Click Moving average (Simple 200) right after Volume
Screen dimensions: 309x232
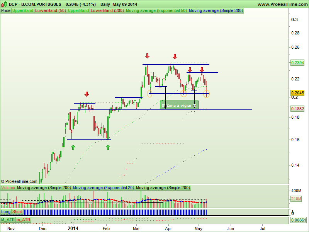(44, 188)
